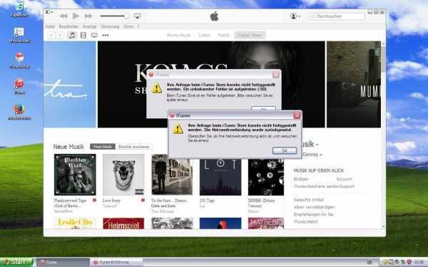The height and width of the screenshot is (267, 428).
Task: Open the Heimspiel album cover
Action: (123, 223)
